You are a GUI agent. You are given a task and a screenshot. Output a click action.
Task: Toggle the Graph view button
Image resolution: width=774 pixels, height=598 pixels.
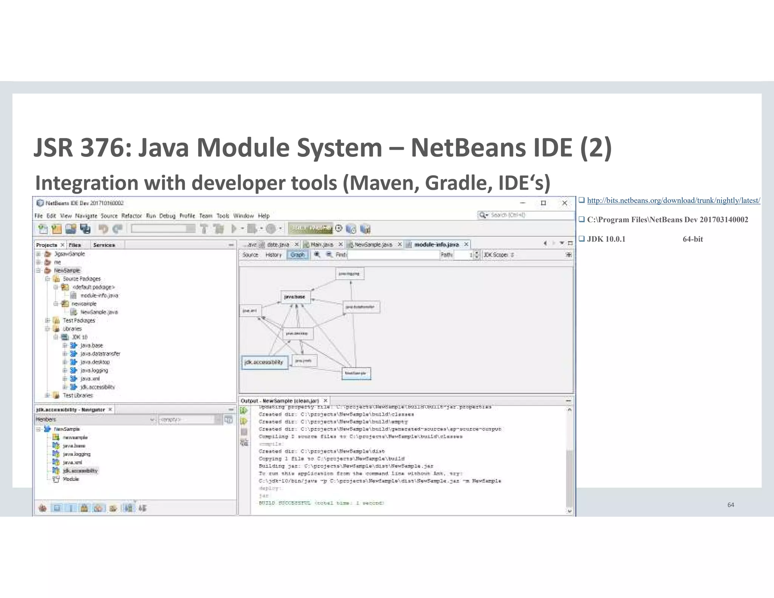(x=297, y=255)
